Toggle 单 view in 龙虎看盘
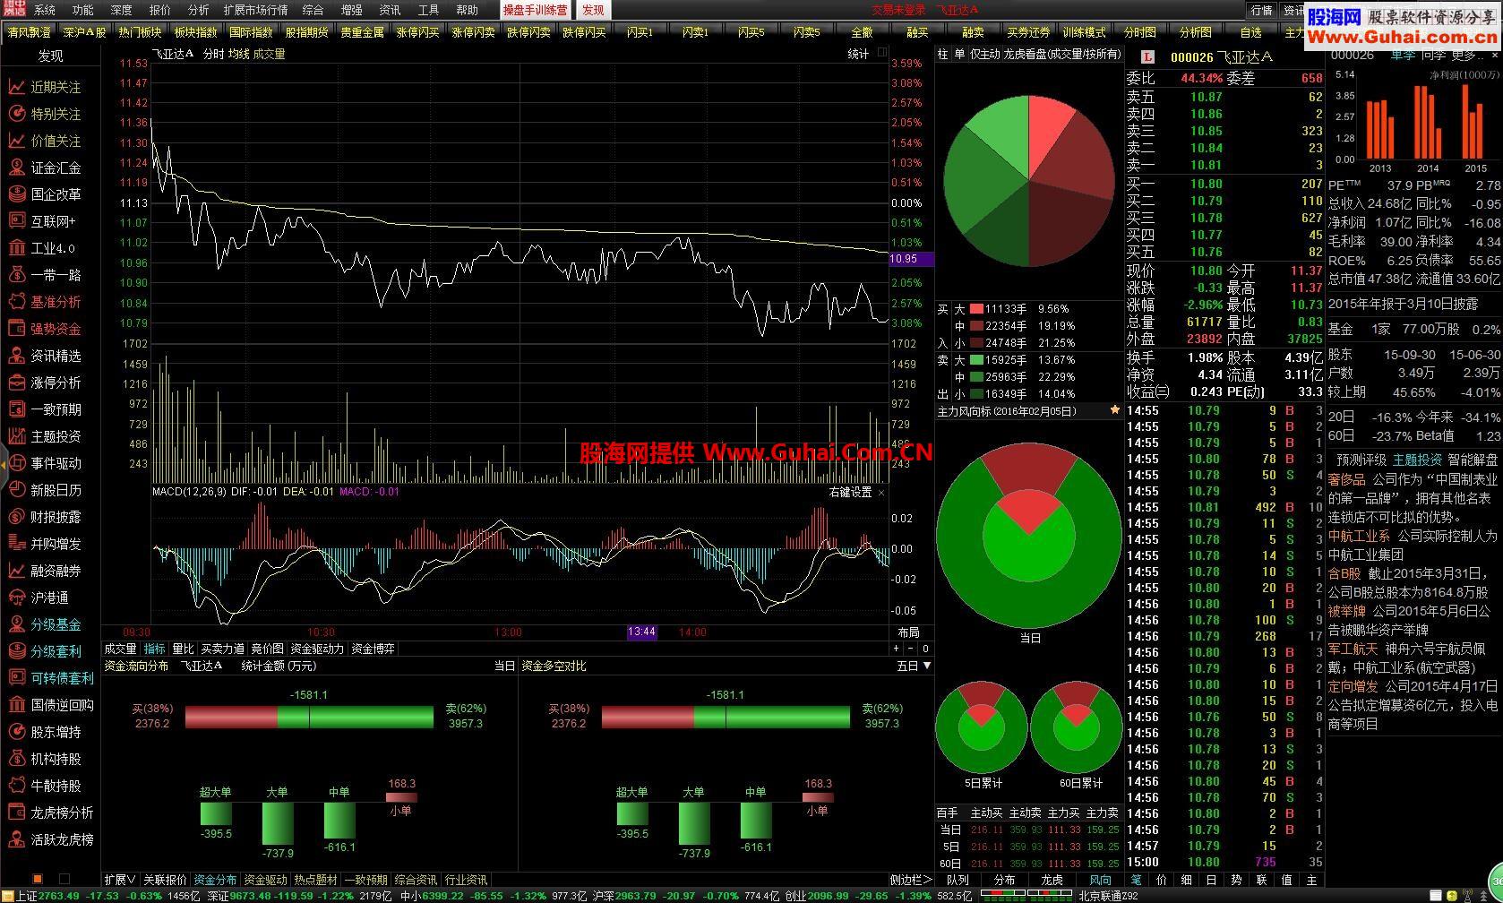 pos(959,54)
